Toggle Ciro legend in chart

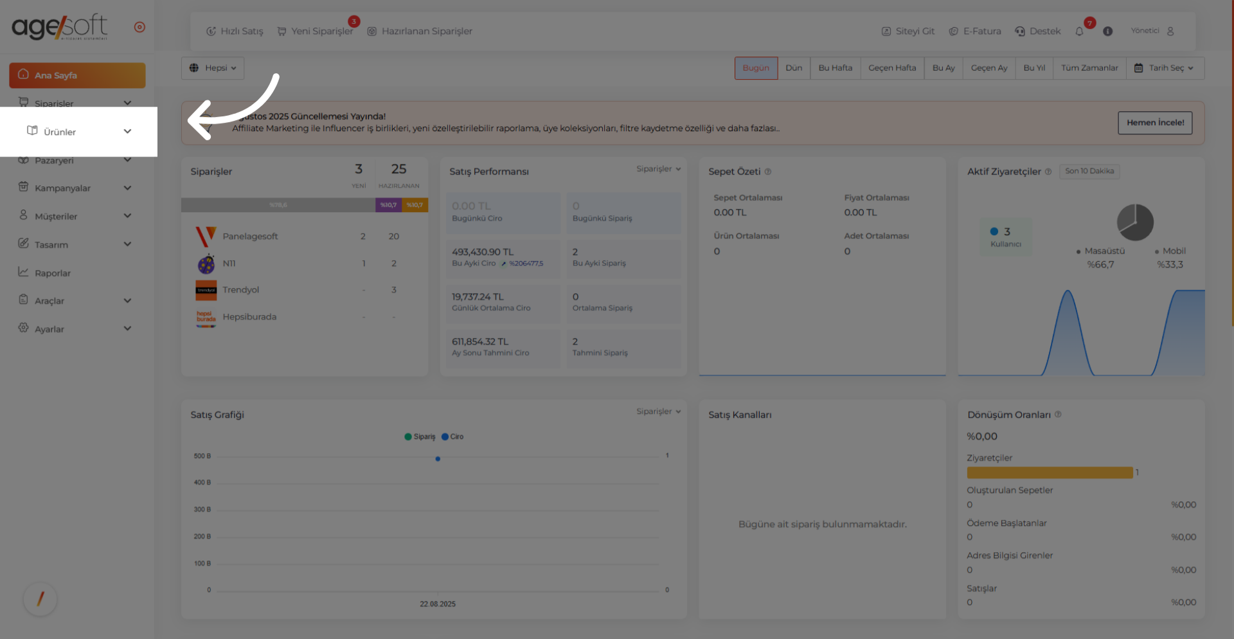point(452,437)
